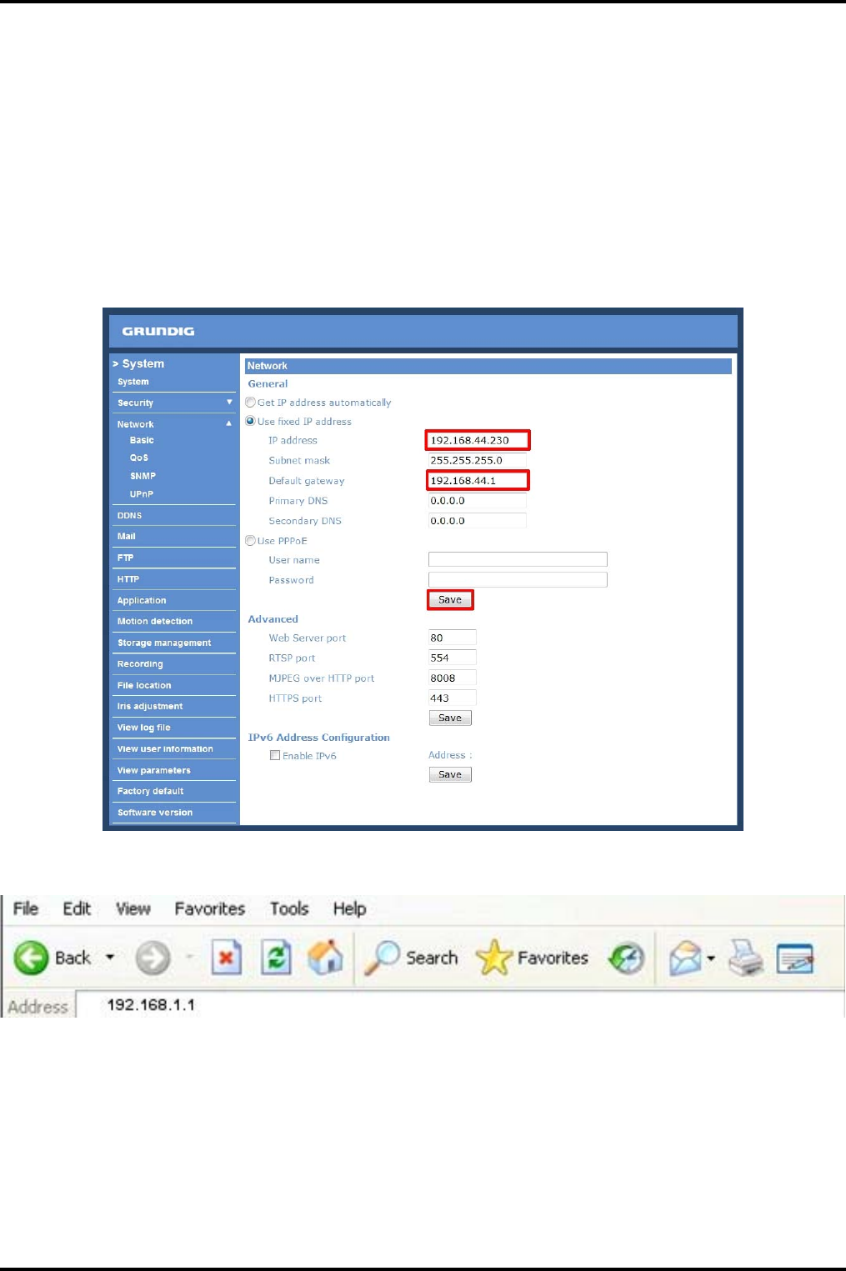Click the Default gateway input field

click(477, 480)
